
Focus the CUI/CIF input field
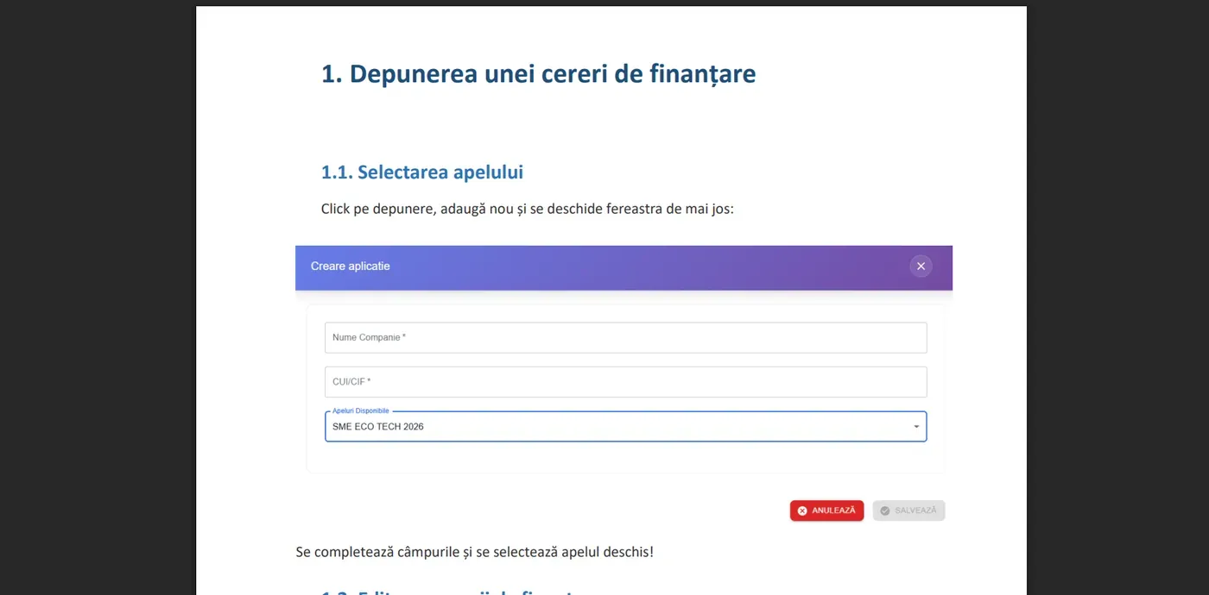point(625,382)
